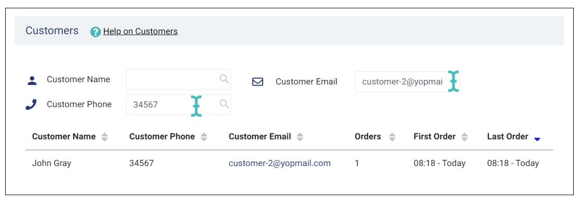Focus the Customer Email search field

pos(407,81)
